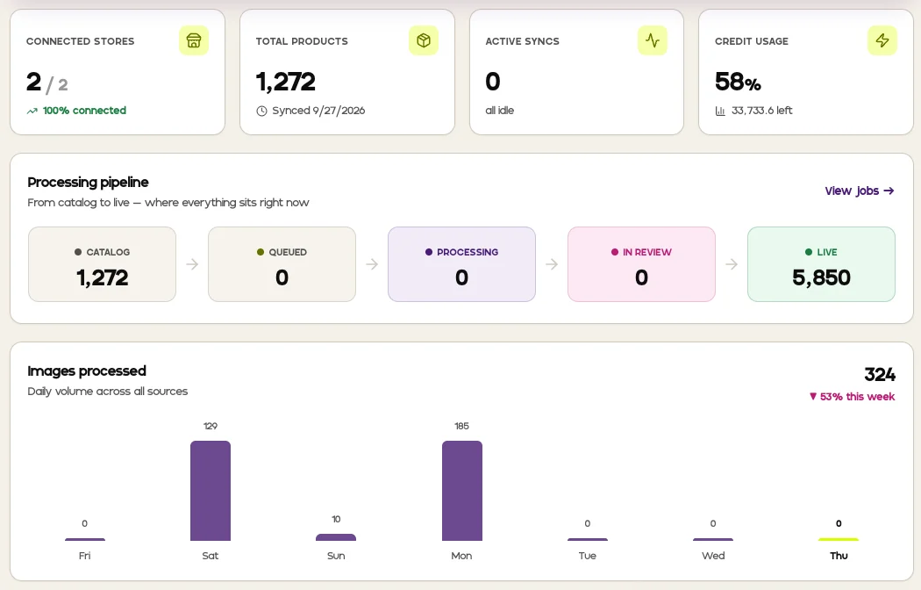Click the '100% connected' status text

tap(84, 111)
